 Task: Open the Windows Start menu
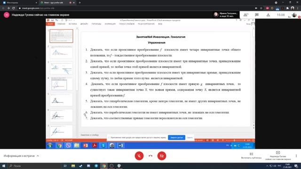pyautogui.click(x=3, y=166)
